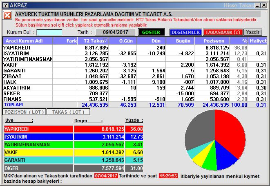Select the YAPIKREDI row in the table

coord(135,47)
